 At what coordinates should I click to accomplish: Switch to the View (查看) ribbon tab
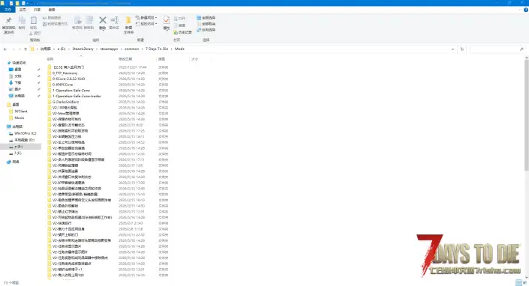pyautogui.click(x=52, y=10)
